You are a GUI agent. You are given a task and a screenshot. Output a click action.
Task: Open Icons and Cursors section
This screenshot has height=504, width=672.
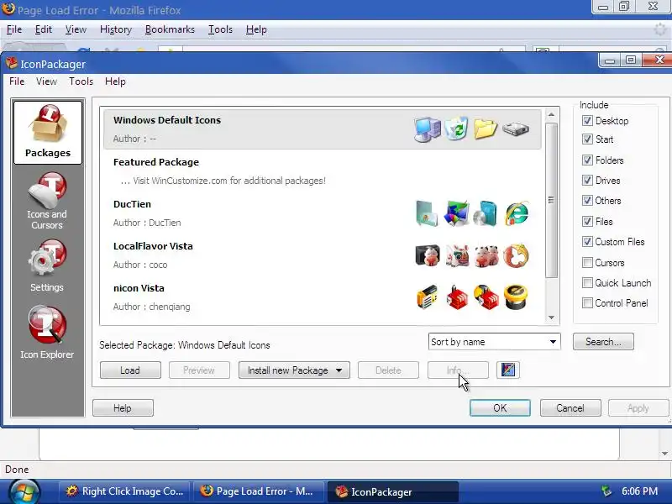pos(47,202)
